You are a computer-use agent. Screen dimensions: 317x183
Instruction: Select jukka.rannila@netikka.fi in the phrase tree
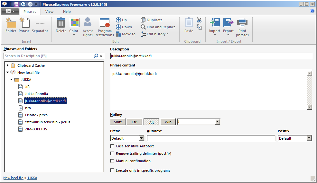coord(45,101)
